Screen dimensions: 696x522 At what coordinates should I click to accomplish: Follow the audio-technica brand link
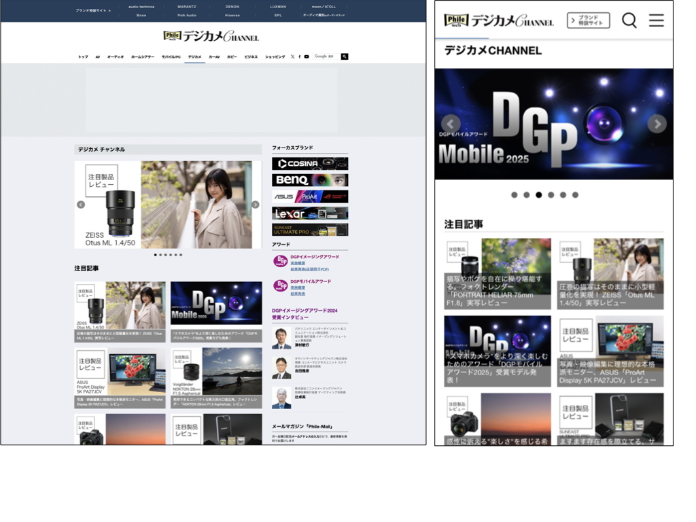point(141,7)
